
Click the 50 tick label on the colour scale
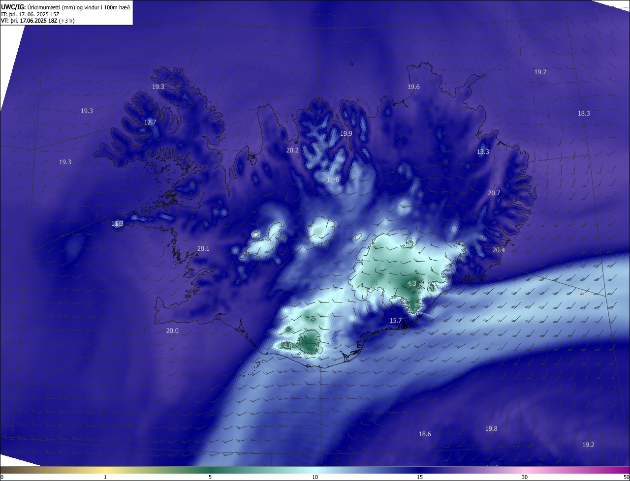point(626,477)
